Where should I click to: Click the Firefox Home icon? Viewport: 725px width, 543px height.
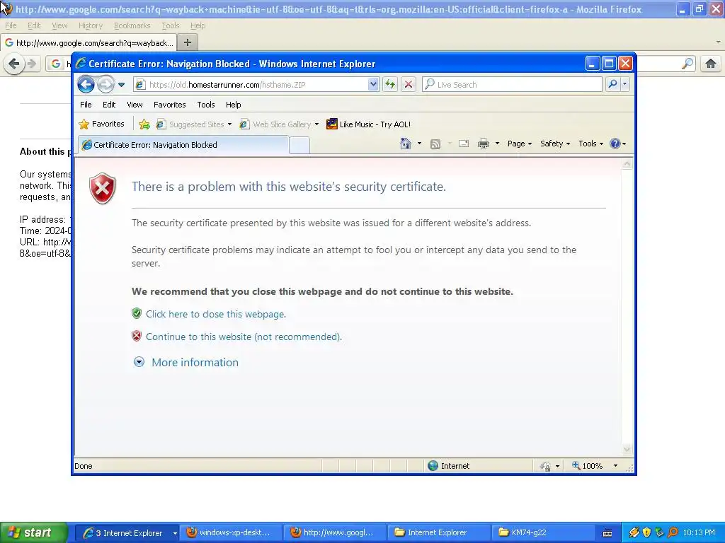(711, 63)
